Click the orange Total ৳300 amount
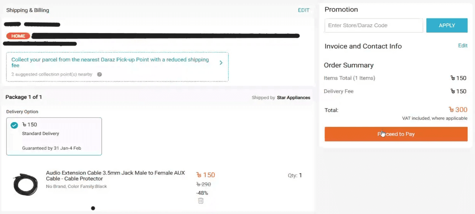Image resolution: width=475 pixels, height=214 pixels. [x=458, y=110]
